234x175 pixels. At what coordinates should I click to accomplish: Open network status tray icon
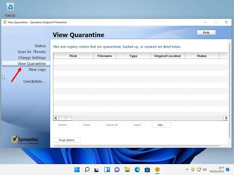click(x=199, y=170)
